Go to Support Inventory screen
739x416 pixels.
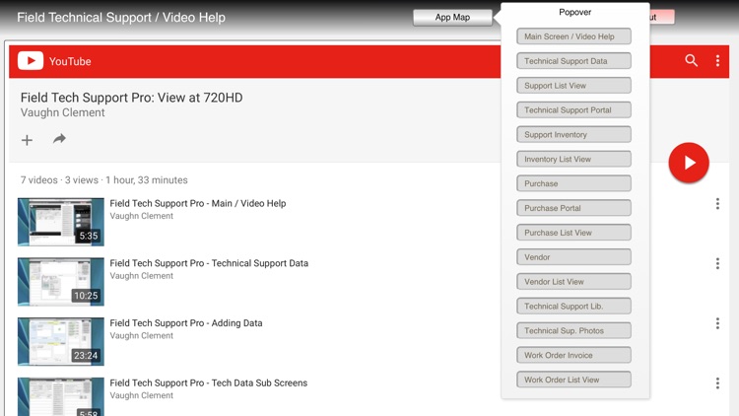(x=573, y=134)
